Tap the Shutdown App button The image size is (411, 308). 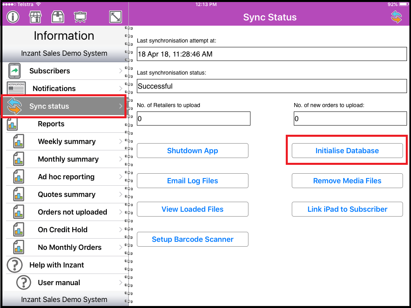pyautogui.click(x=192, y=151)
